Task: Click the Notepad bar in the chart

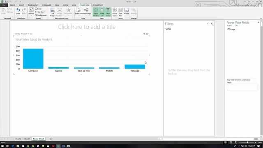Action: pos(135,67)
